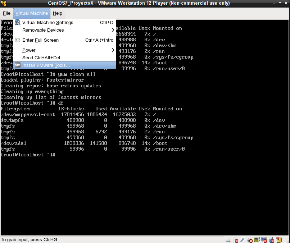Click the hard disk status icon

(228, 240)
